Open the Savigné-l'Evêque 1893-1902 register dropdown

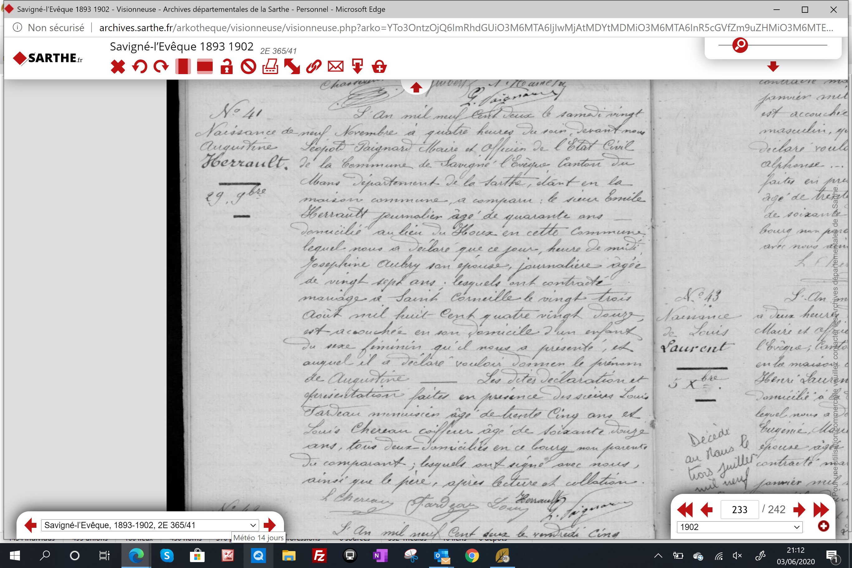pos(150,525)
